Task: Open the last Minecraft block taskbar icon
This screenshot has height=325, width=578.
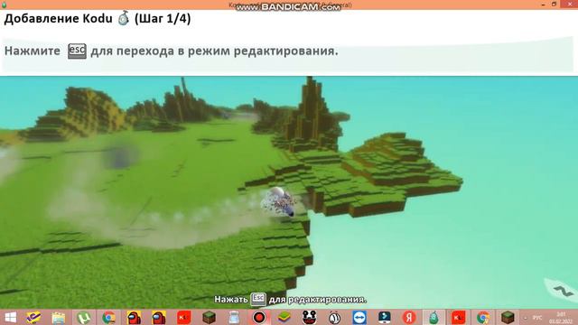Action: coord(508,317)
